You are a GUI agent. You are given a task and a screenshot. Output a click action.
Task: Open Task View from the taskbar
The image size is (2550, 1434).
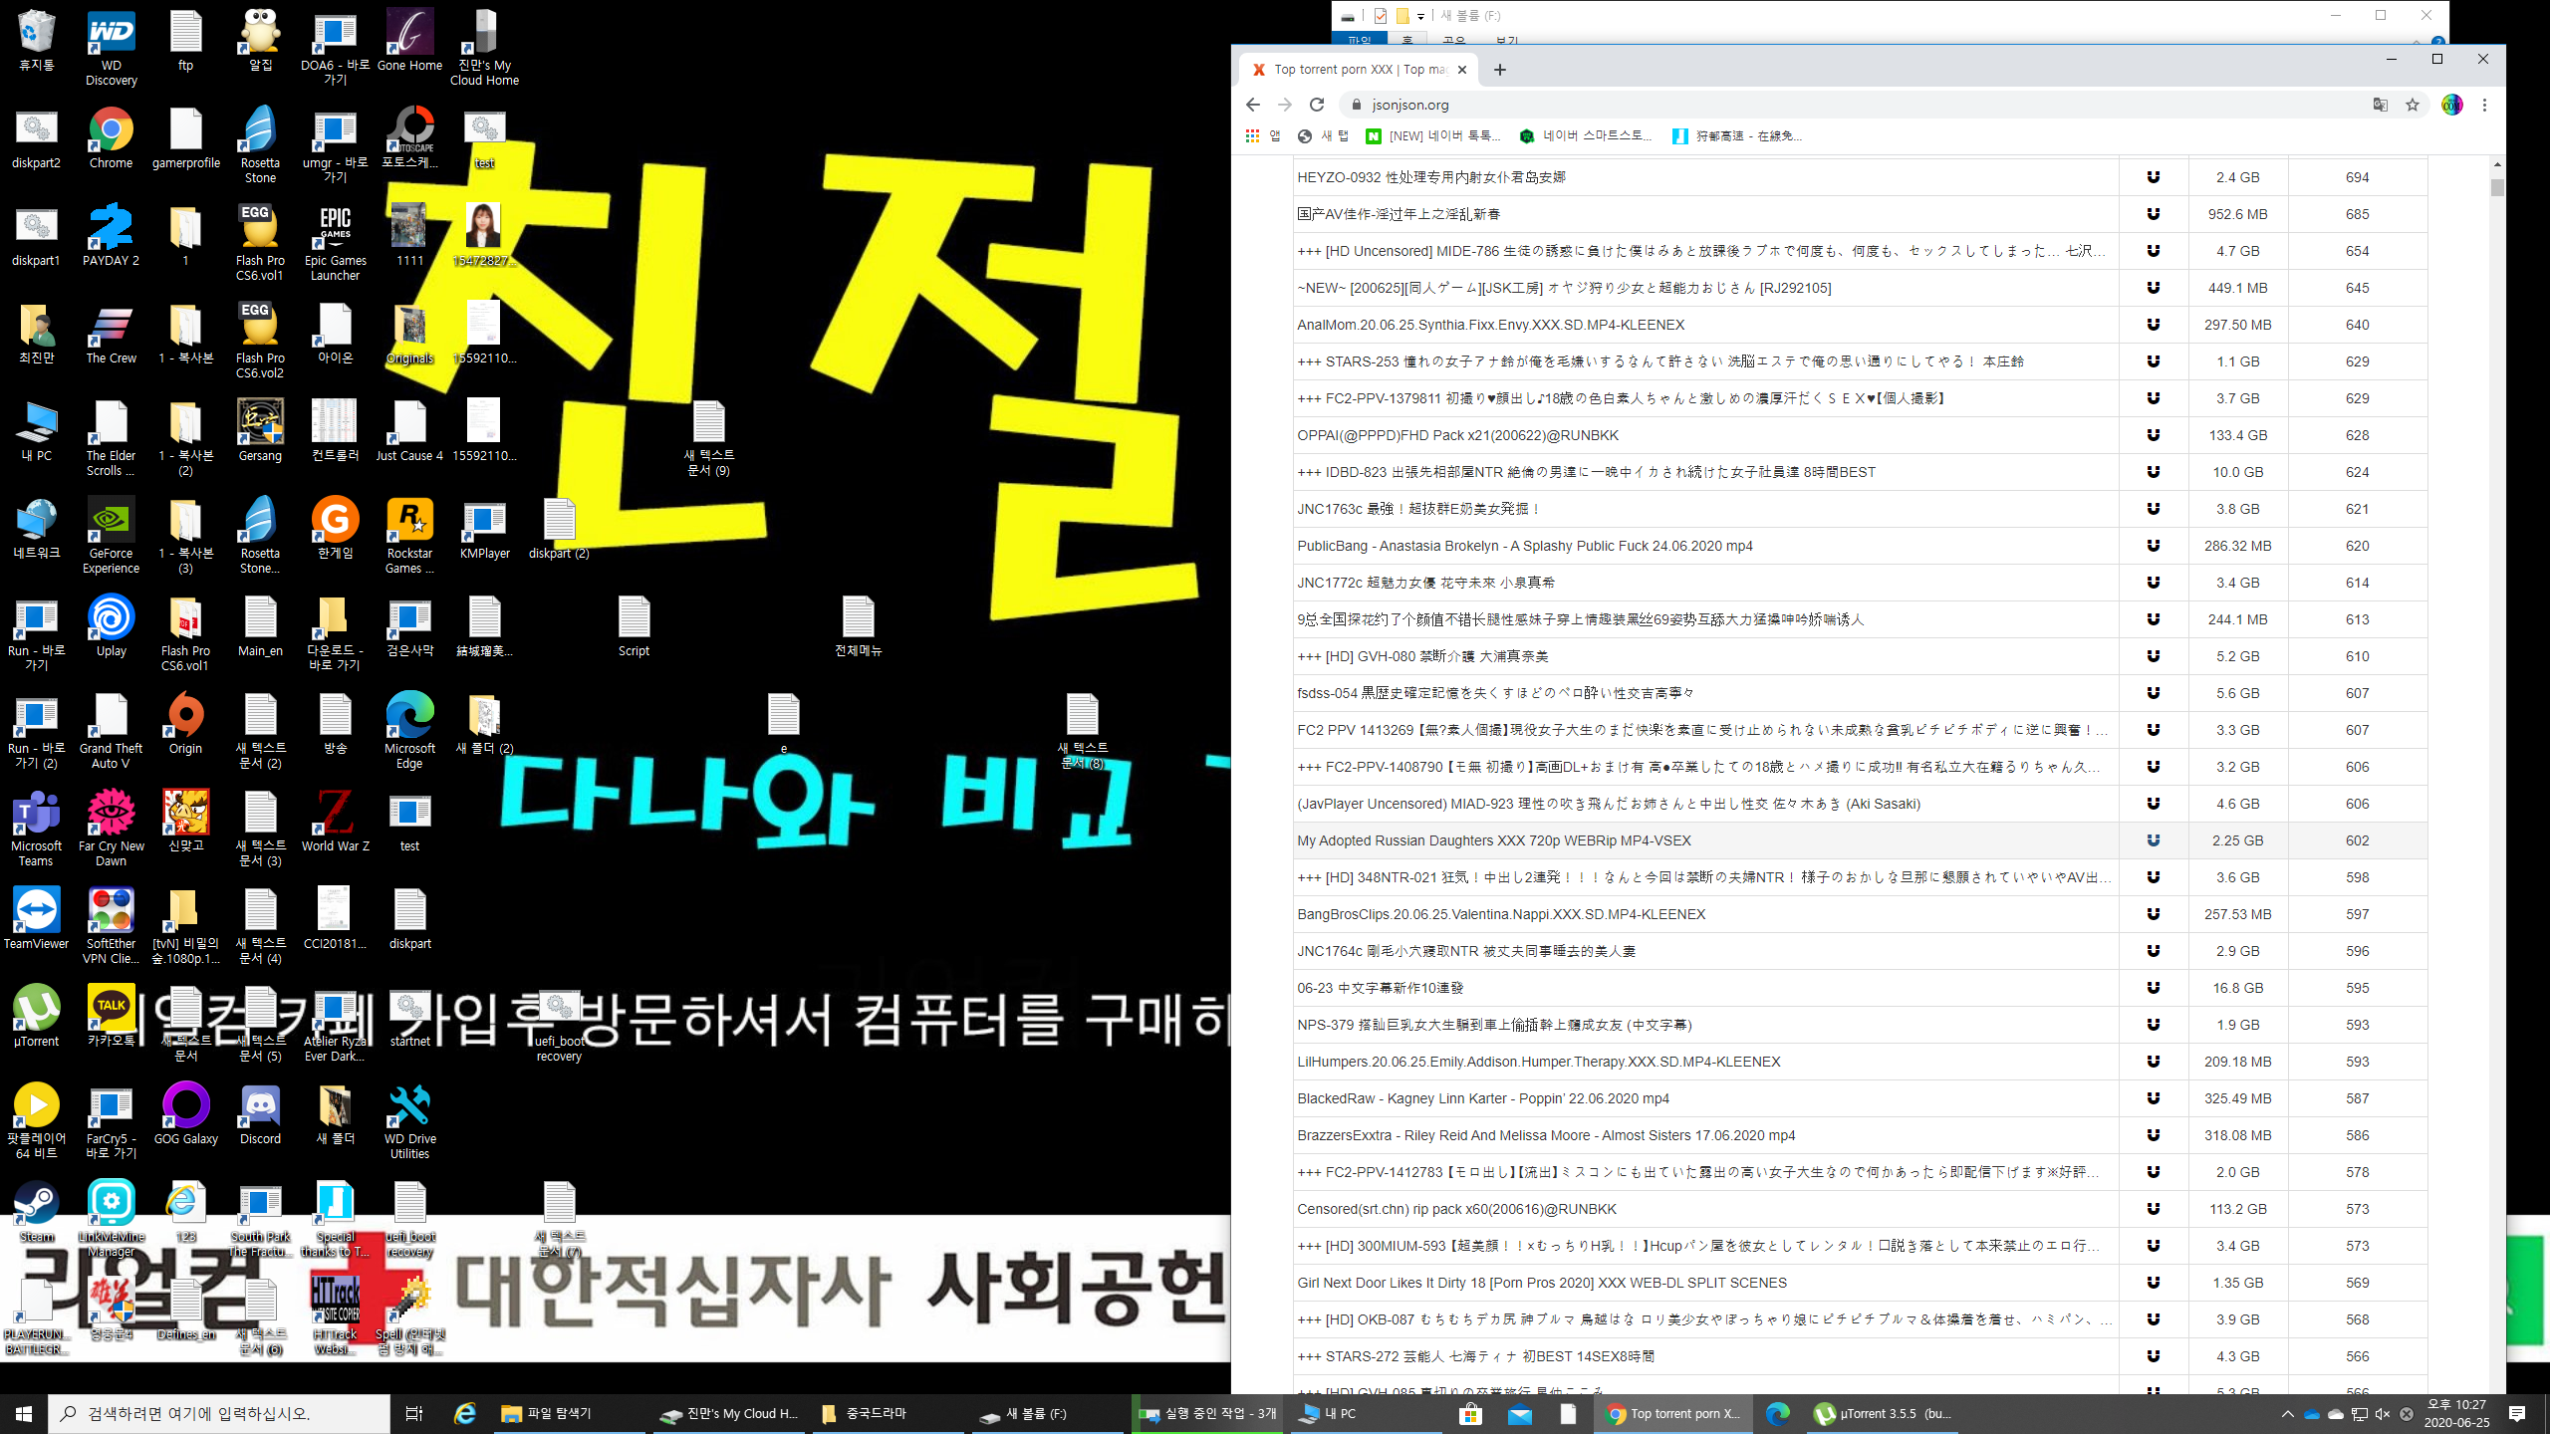coord(414,1413)
